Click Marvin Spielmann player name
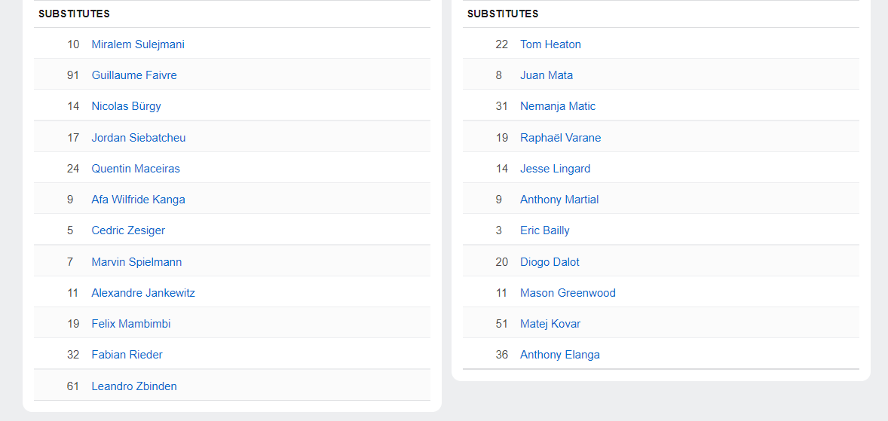Screen dimensions: 888x421 tap(136, 262)
